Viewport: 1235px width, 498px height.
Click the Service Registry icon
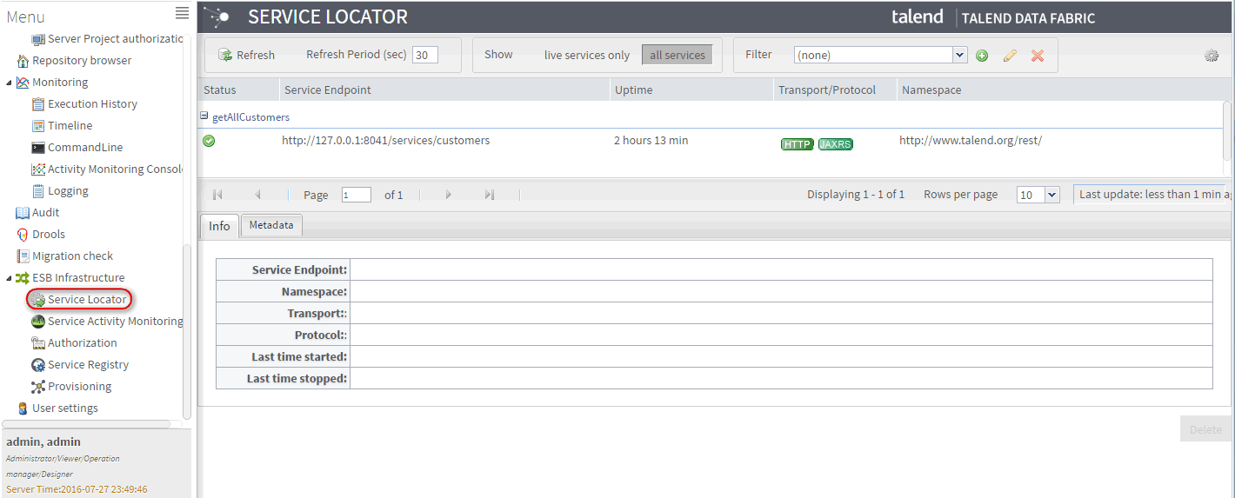coord(38,365)
